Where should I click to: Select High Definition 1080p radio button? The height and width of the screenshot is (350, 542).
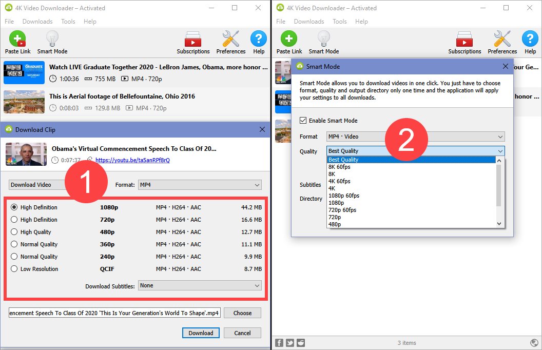click(14, 207)
